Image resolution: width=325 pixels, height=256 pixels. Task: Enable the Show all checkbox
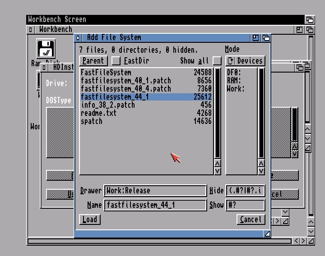point(217,61)
